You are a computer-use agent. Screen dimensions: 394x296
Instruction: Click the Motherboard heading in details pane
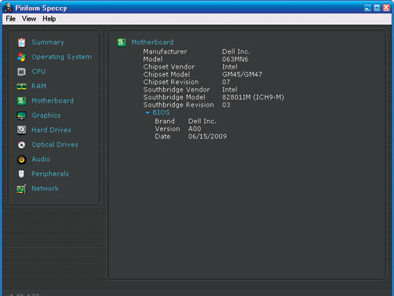pyautogui.click(x=153, y=42)
